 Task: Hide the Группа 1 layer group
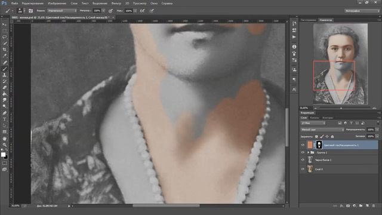(303, 152)
